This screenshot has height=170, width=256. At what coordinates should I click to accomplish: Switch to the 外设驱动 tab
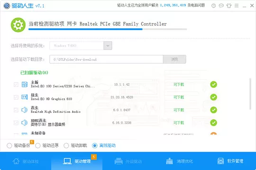click(x=128, y=161)
